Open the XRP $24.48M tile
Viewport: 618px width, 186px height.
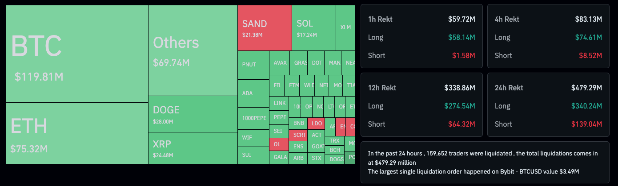pos(193,148)
